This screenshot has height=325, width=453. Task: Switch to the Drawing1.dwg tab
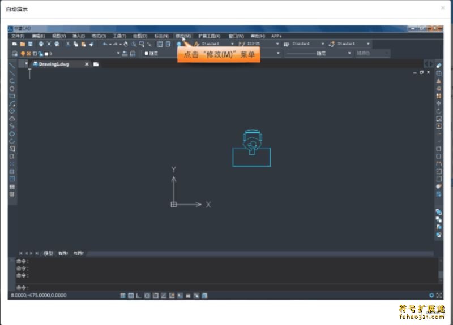click(x=54, y=64)
